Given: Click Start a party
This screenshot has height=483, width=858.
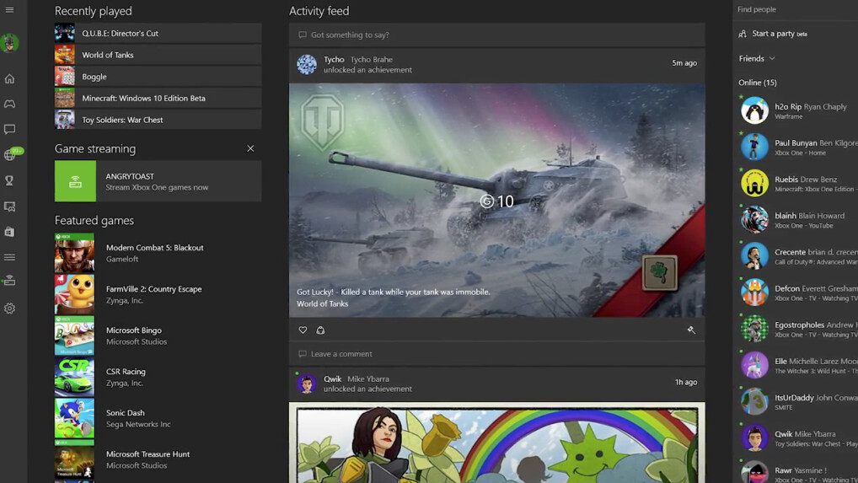Looking at the screenshot, I should click(773, 34).
